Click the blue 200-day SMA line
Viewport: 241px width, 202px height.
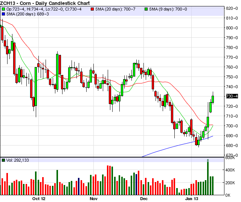click(177, 146)
